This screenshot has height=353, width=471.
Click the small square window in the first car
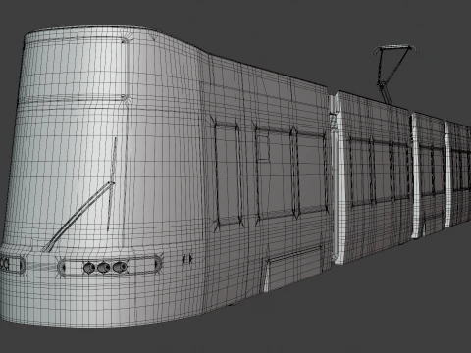click(x=263, y=147)
